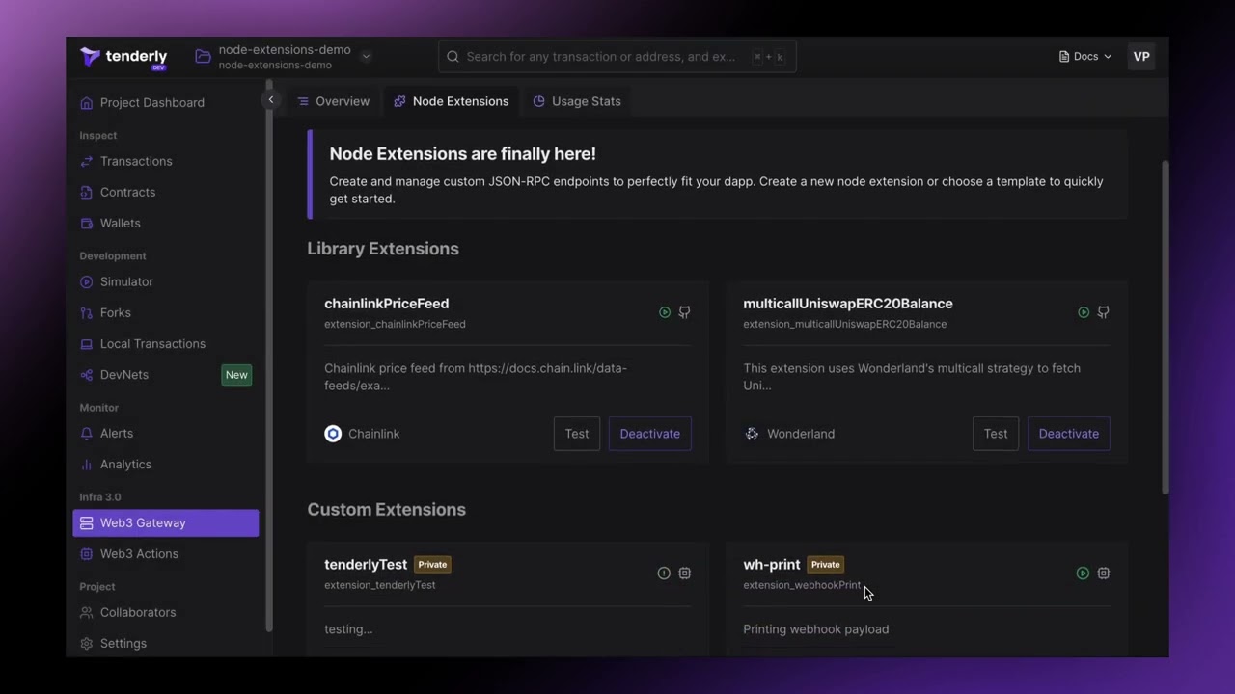Open Analytics page
This screenshot has width=1235, height=694.
(125, 465)
